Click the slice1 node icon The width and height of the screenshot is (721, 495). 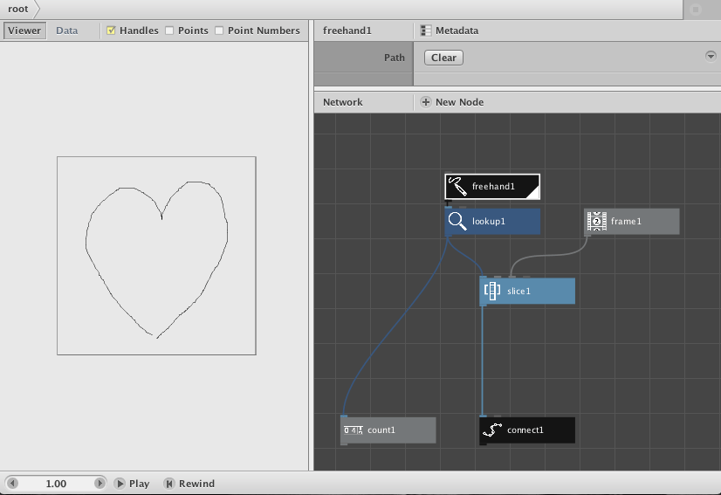point(492,291)
